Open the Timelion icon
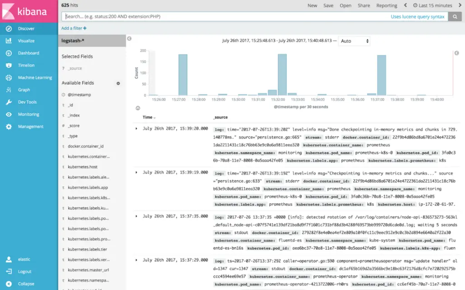The height and width of the screenshot is (290, 465). 9,65
